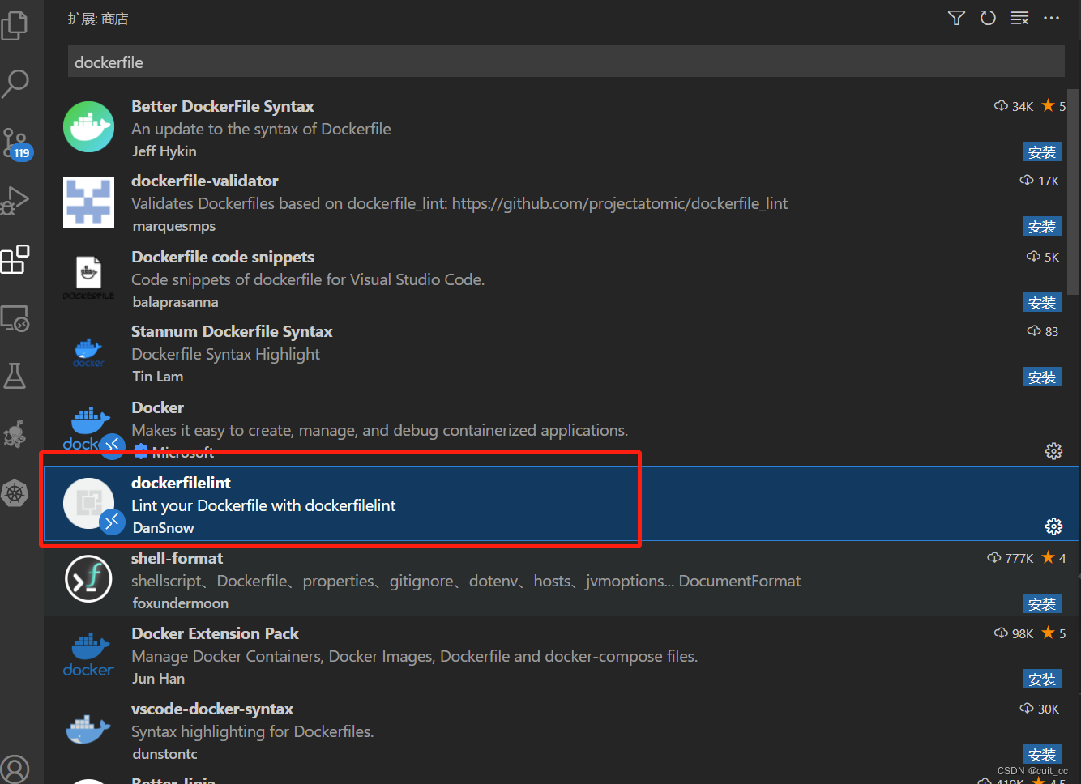Install Dockerfile code snippets extension
Screen dimensions: 1081x784
pyautogui.click(x=1041, y=303)
